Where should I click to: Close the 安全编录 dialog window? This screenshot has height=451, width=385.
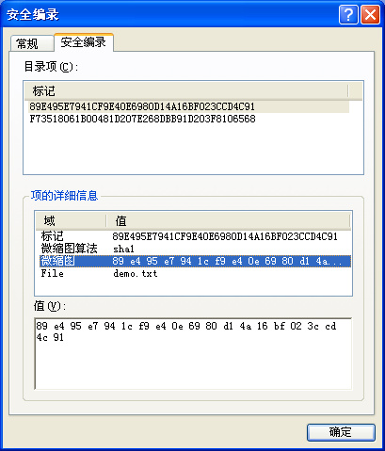click(x=370, y=14)
